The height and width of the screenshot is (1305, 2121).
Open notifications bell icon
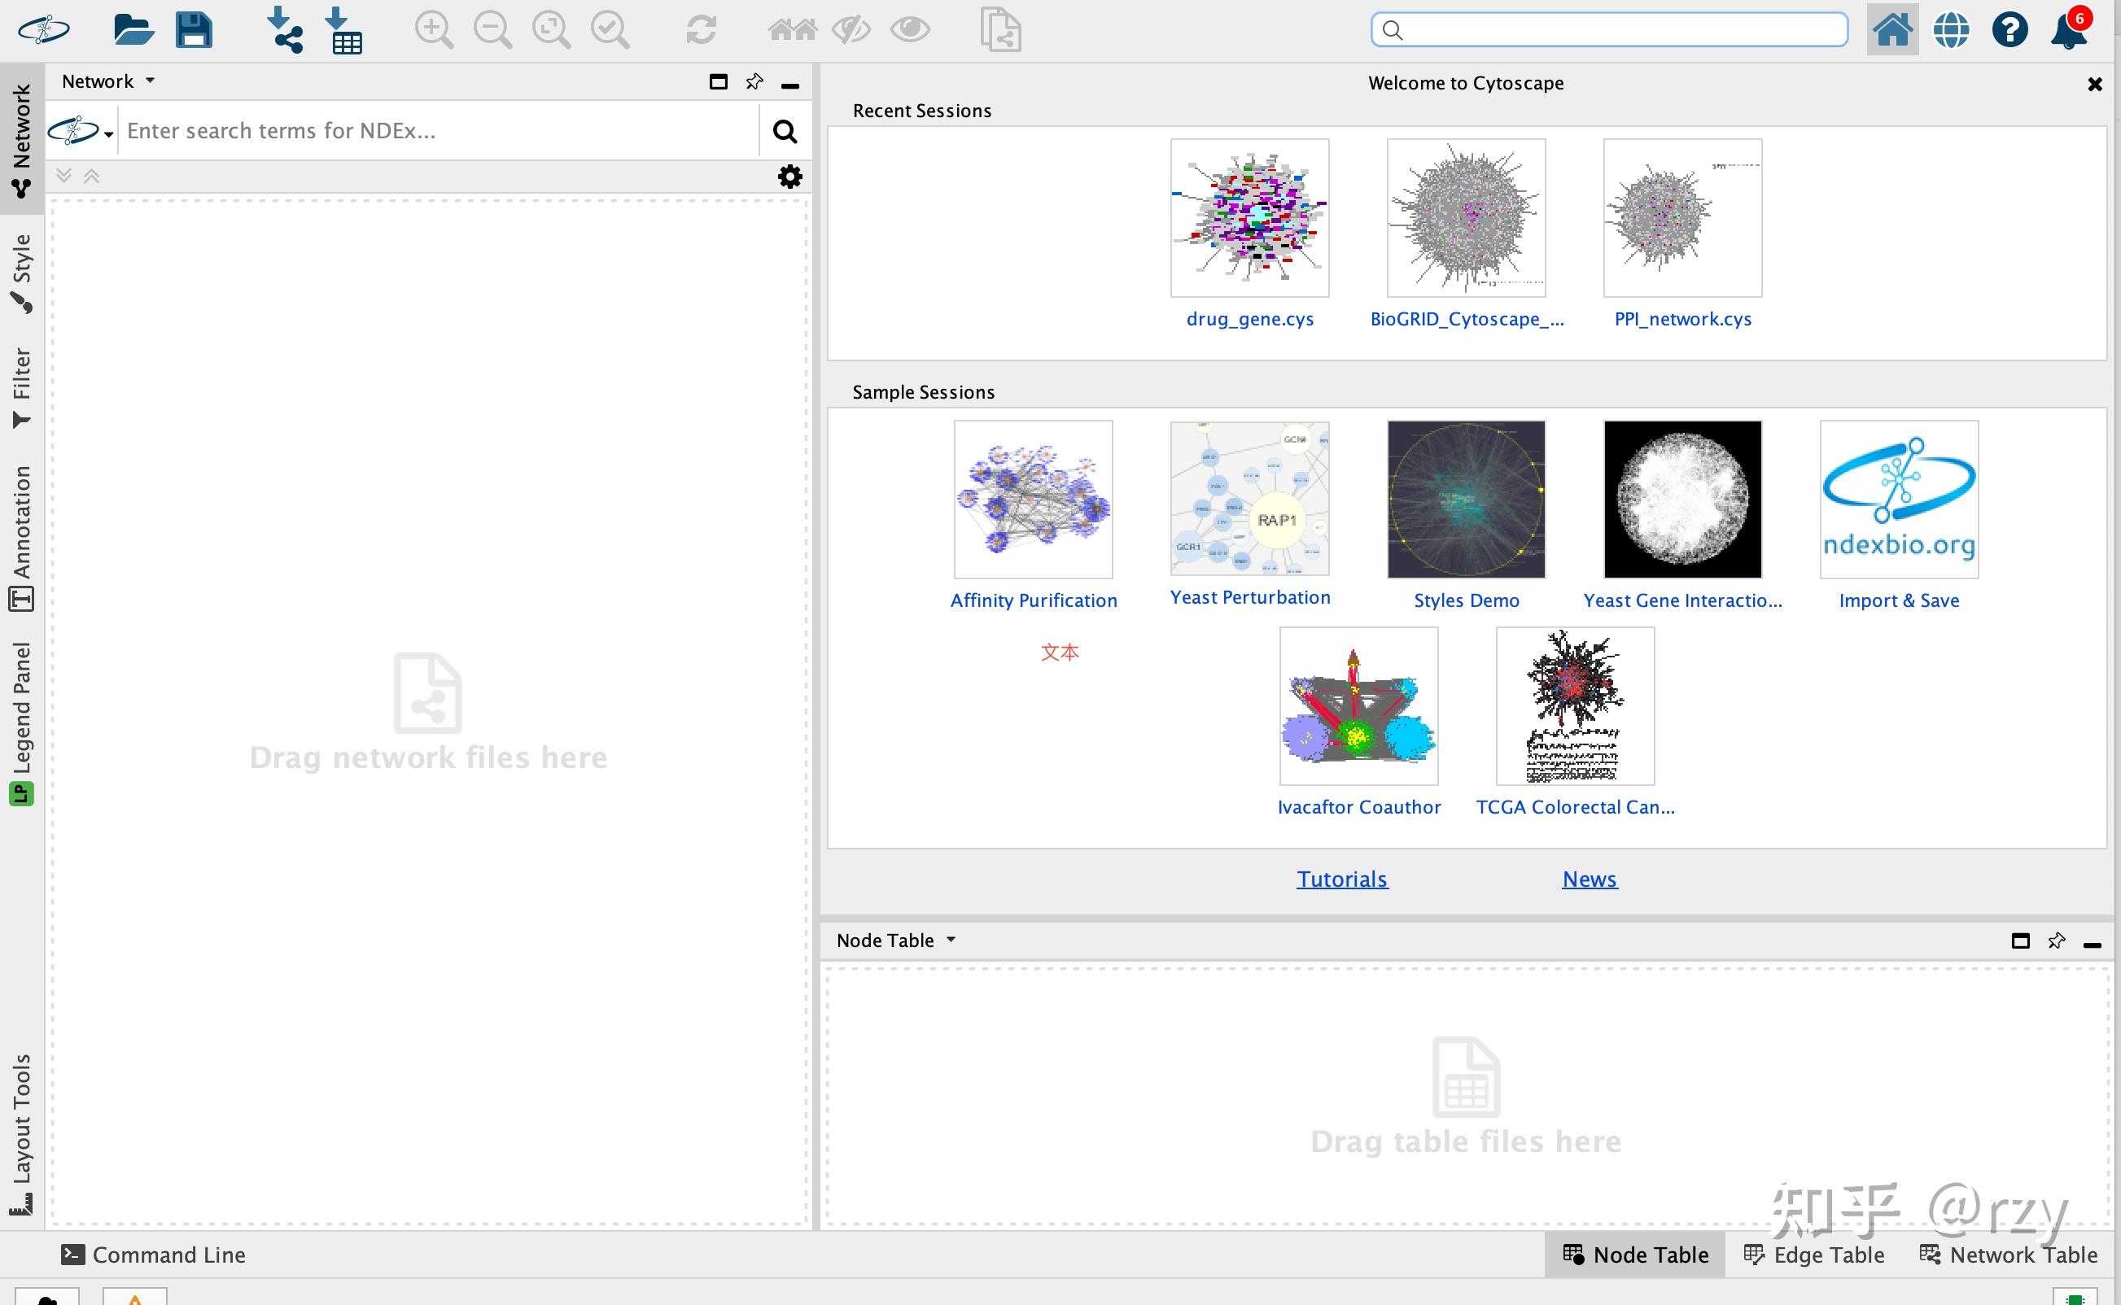point(2067,32)
